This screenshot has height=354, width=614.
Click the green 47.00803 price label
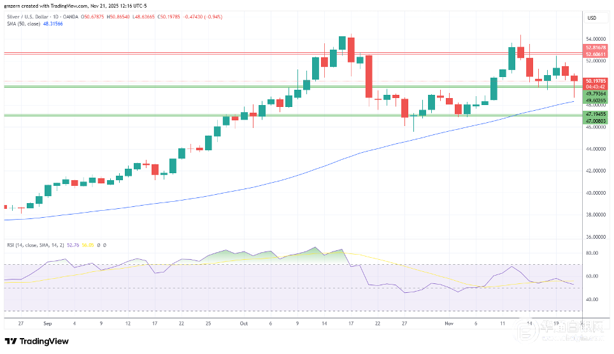(x=596, y=120)
